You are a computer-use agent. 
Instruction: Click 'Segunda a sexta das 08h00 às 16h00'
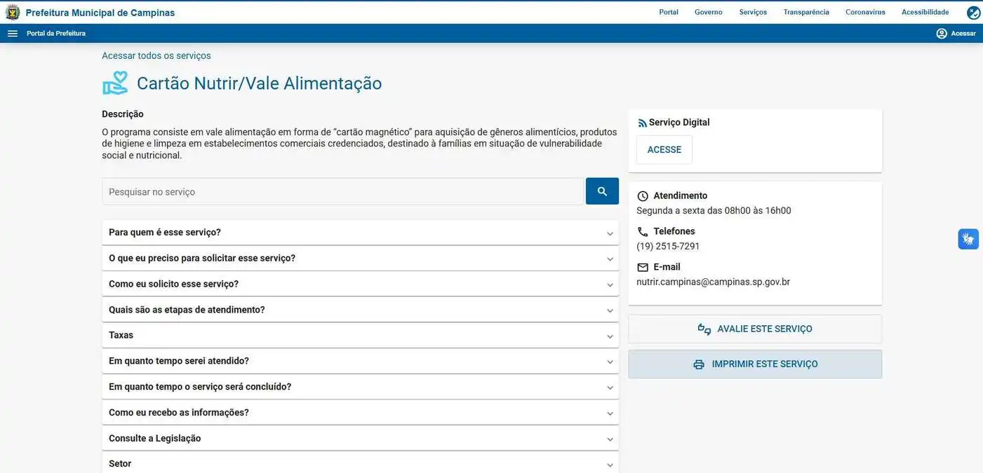point(714,210)
